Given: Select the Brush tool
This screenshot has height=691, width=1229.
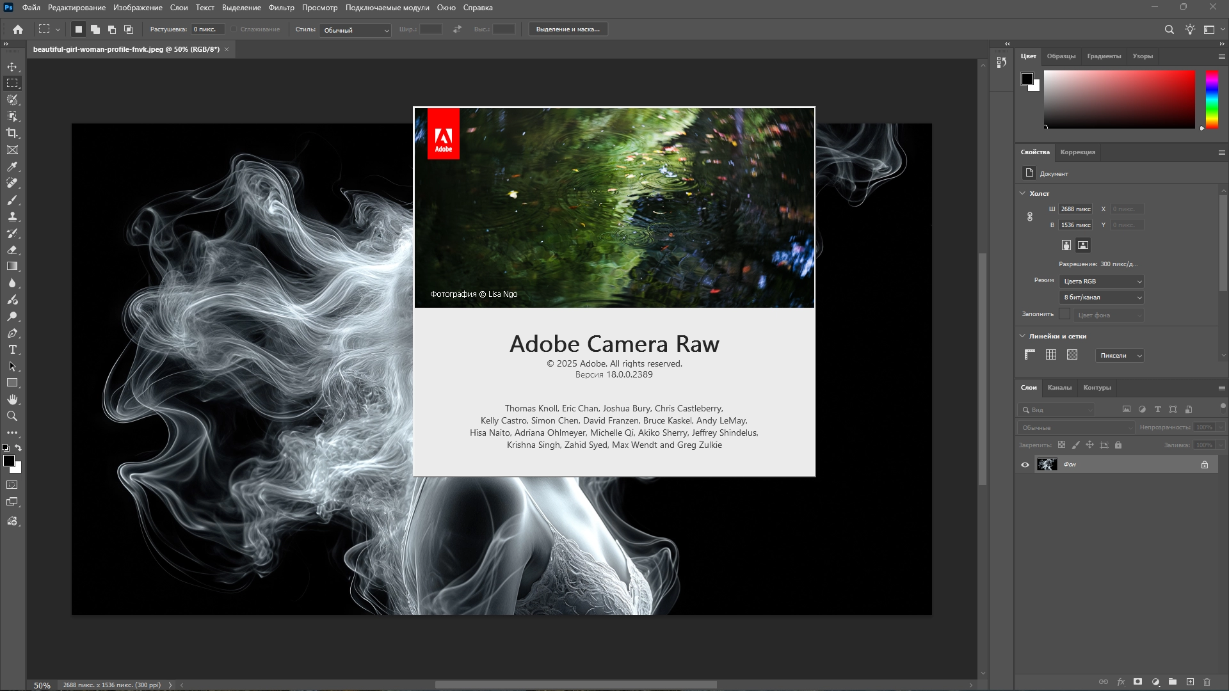Looking at the screenshot, I should pos(12,200).
